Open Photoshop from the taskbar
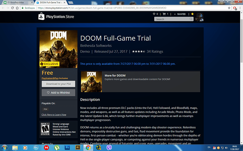This screenshot has height=151, width=243. tap(67, 147)
